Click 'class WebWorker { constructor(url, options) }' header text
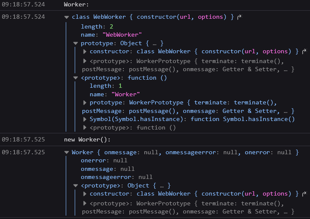Viewport: 310px width, 219px height. (153, 17)
